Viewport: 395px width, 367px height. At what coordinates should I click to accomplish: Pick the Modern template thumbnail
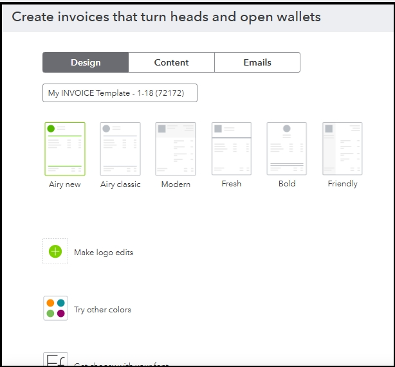tap(176, 148)
